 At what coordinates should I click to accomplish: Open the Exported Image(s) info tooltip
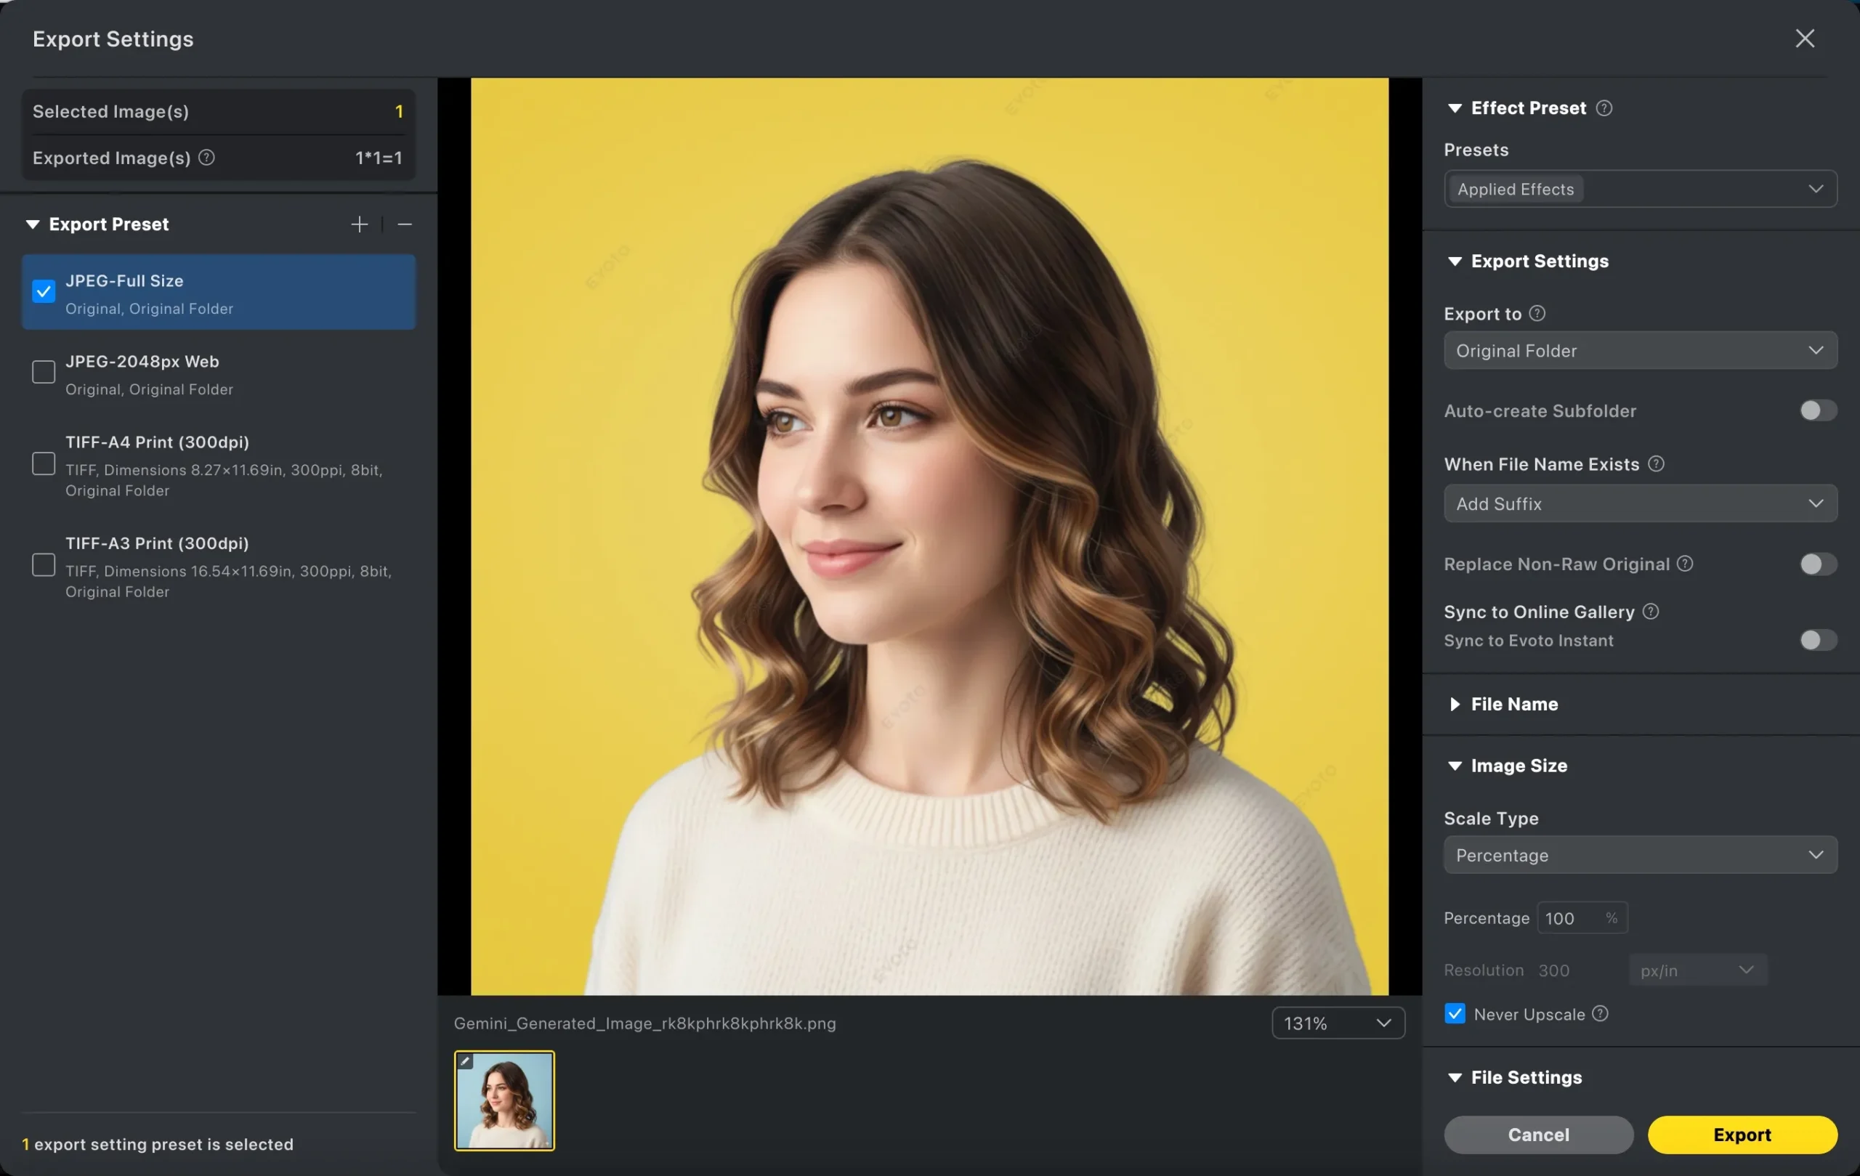tap(206, 157)
